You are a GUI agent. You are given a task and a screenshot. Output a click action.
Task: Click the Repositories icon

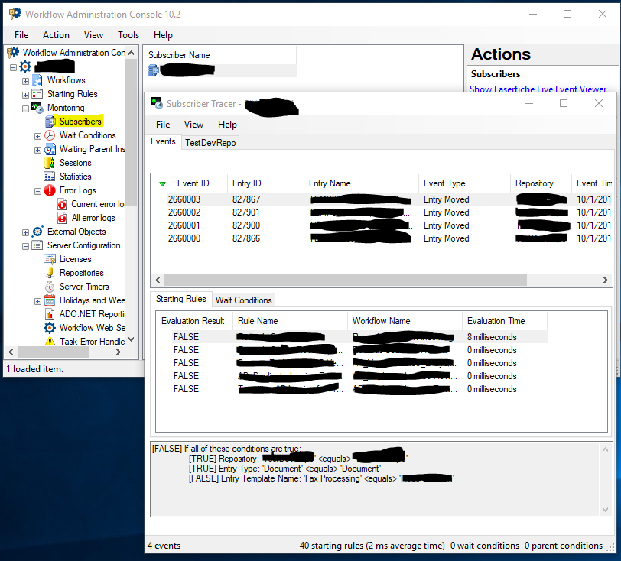point(50,273)
